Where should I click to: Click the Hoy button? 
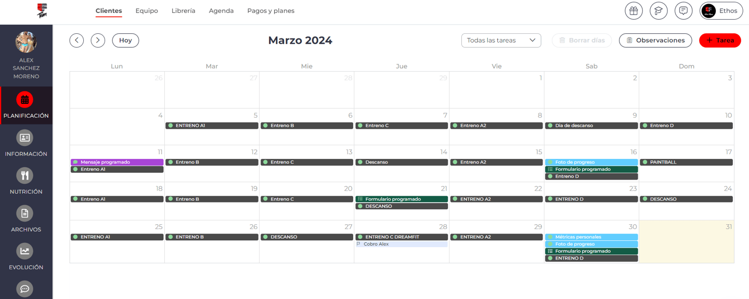coord(125,40)
